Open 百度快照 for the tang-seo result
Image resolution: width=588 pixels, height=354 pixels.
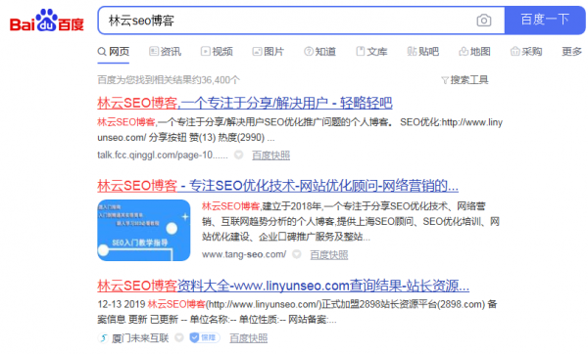(329, 254)
